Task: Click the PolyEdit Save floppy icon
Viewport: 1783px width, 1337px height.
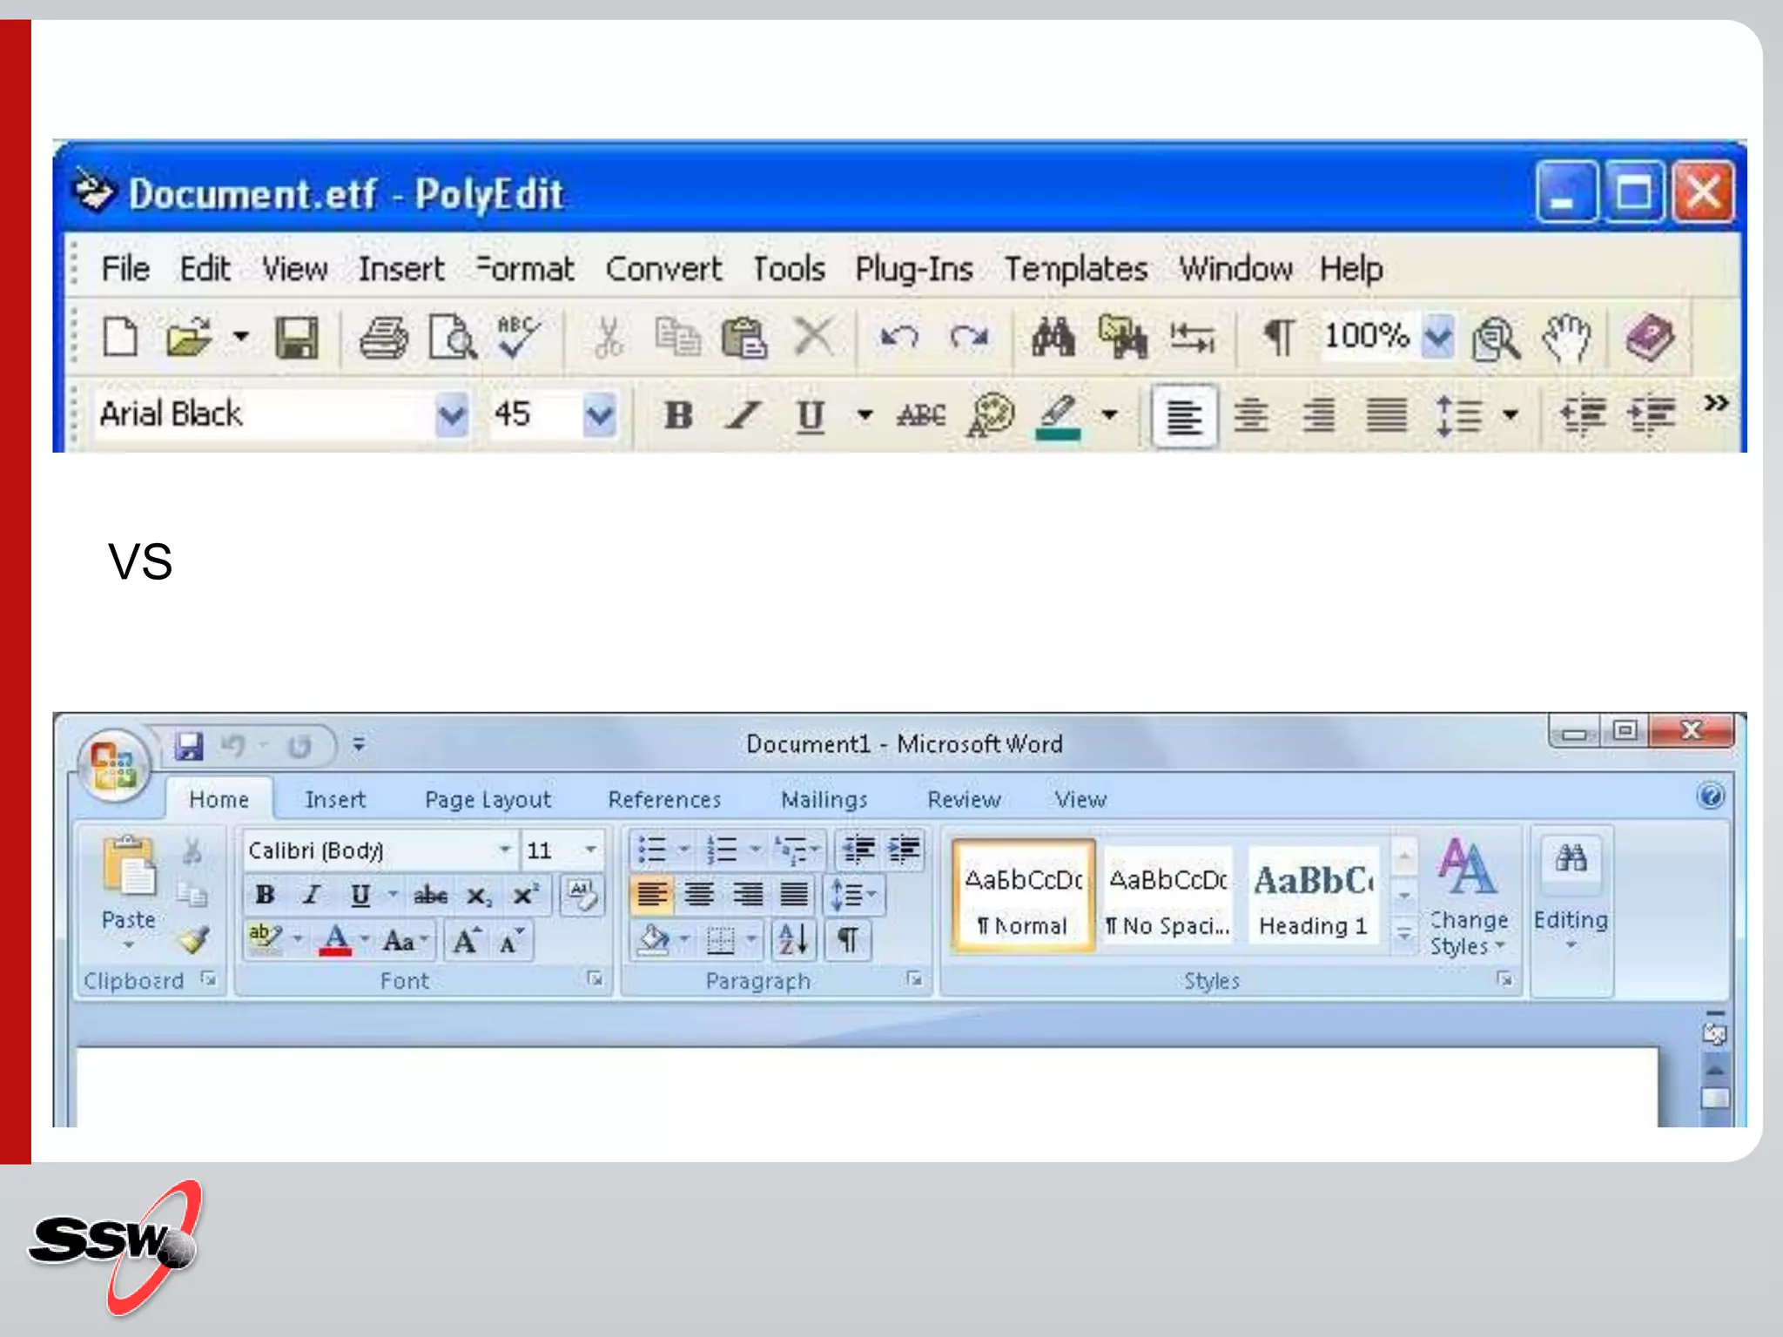Action: (x=297, y=338)
